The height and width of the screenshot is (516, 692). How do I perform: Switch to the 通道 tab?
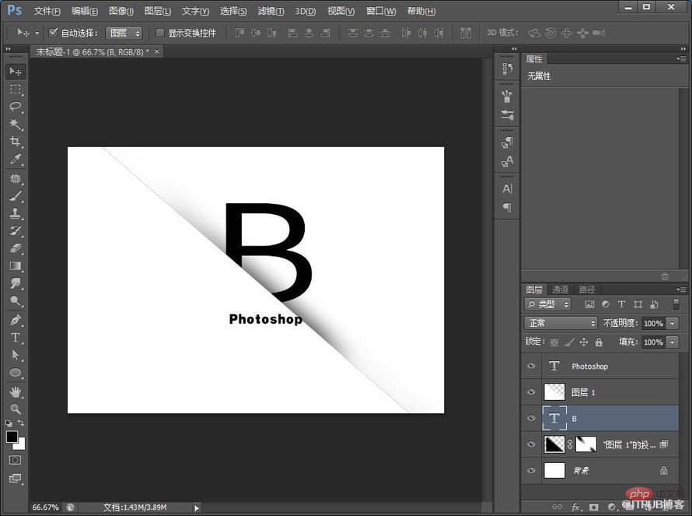[560, 290]
